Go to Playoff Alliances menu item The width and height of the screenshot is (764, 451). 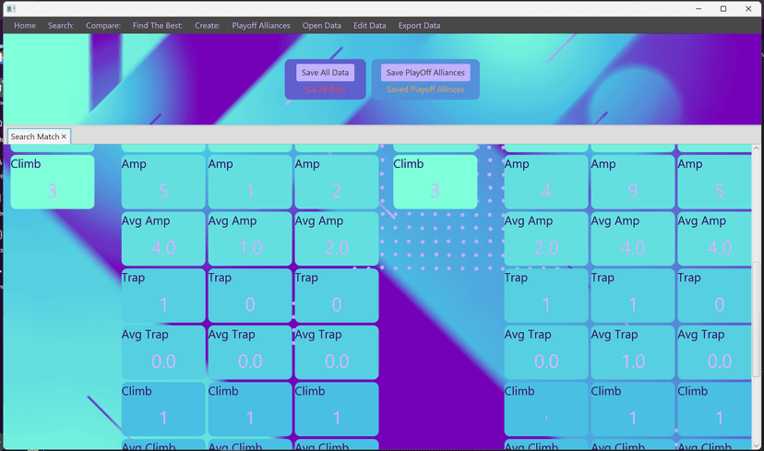tap(261, 26)
